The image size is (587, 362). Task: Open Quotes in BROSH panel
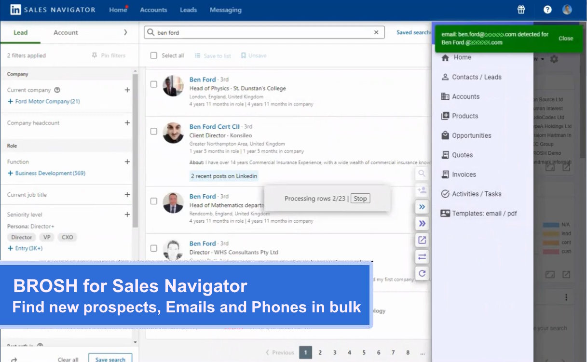point(457,155)
